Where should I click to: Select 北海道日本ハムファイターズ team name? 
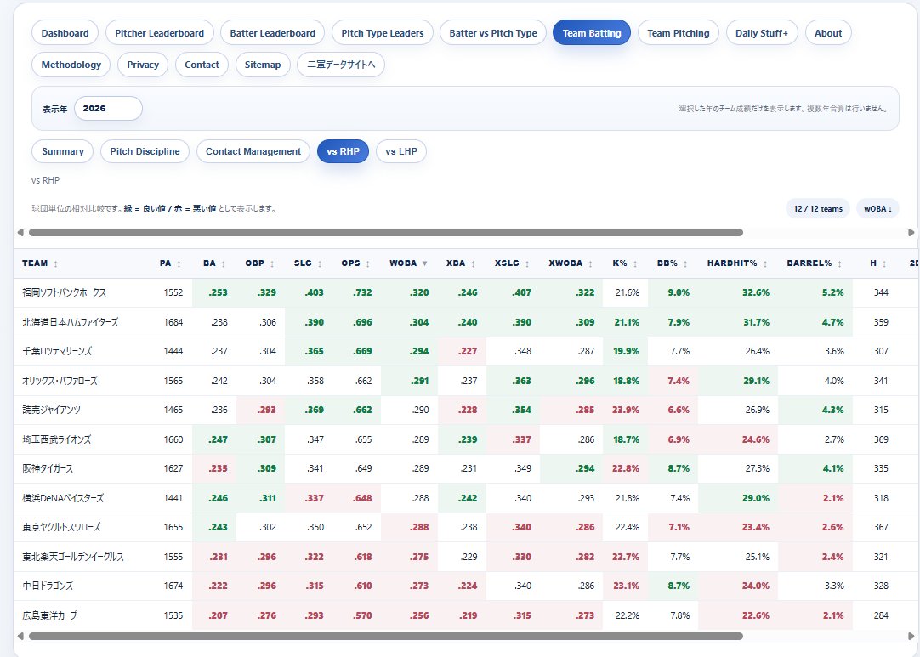71,322
